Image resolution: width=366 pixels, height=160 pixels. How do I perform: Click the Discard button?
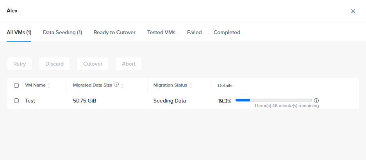tap(54, 64)
